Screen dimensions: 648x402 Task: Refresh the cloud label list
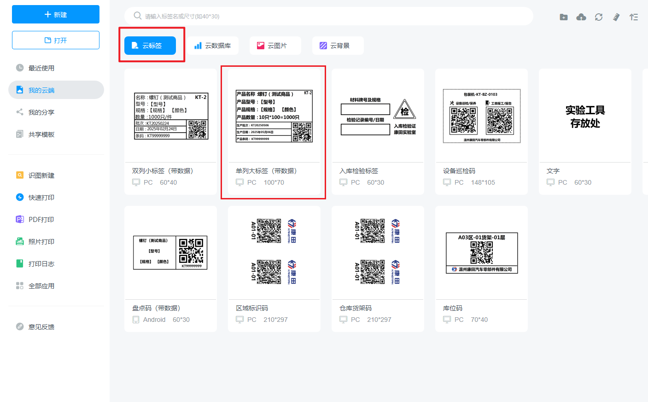[599, 17]
